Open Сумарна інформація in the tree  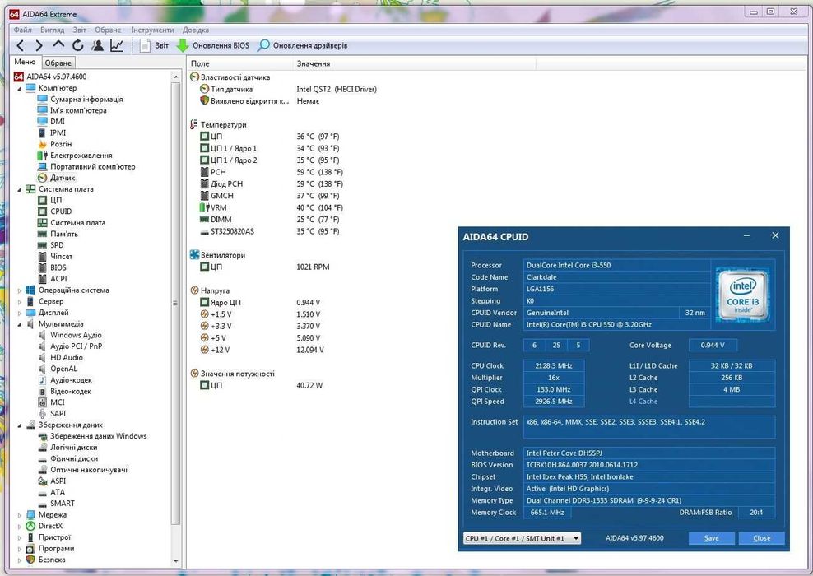[81, 99]
